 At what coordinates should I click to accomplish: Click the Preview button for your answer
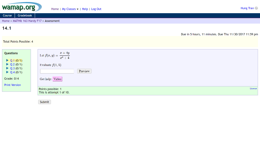coord(84,71)
